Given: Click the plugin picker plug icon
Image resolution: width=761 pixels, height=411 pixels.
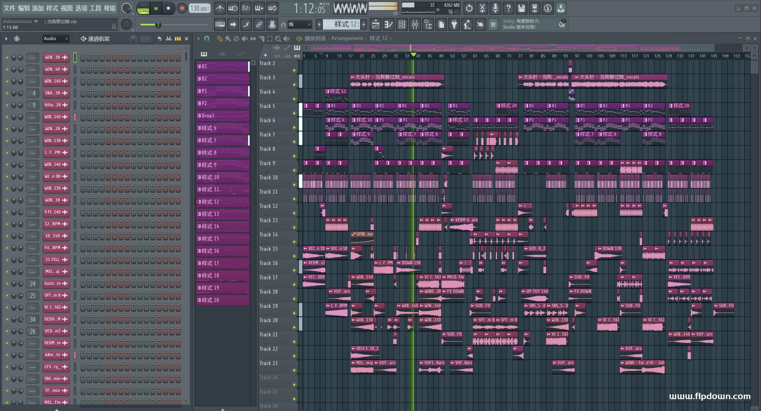Looking at the screenshot, I should (454, 25).
